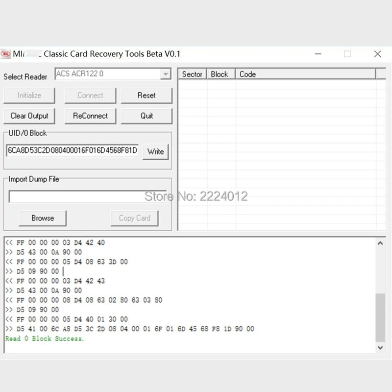Open the Select Reader dropdown arrow

coord(166,73)
